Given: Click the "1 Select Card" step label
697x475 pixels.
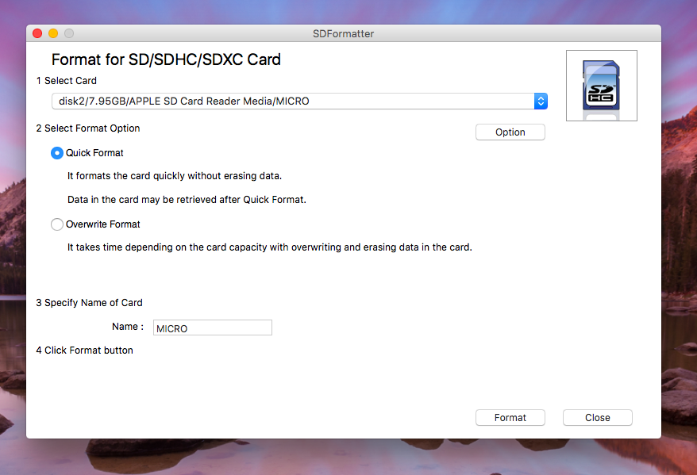Looking at the screenshot, I should pos(67,81).
